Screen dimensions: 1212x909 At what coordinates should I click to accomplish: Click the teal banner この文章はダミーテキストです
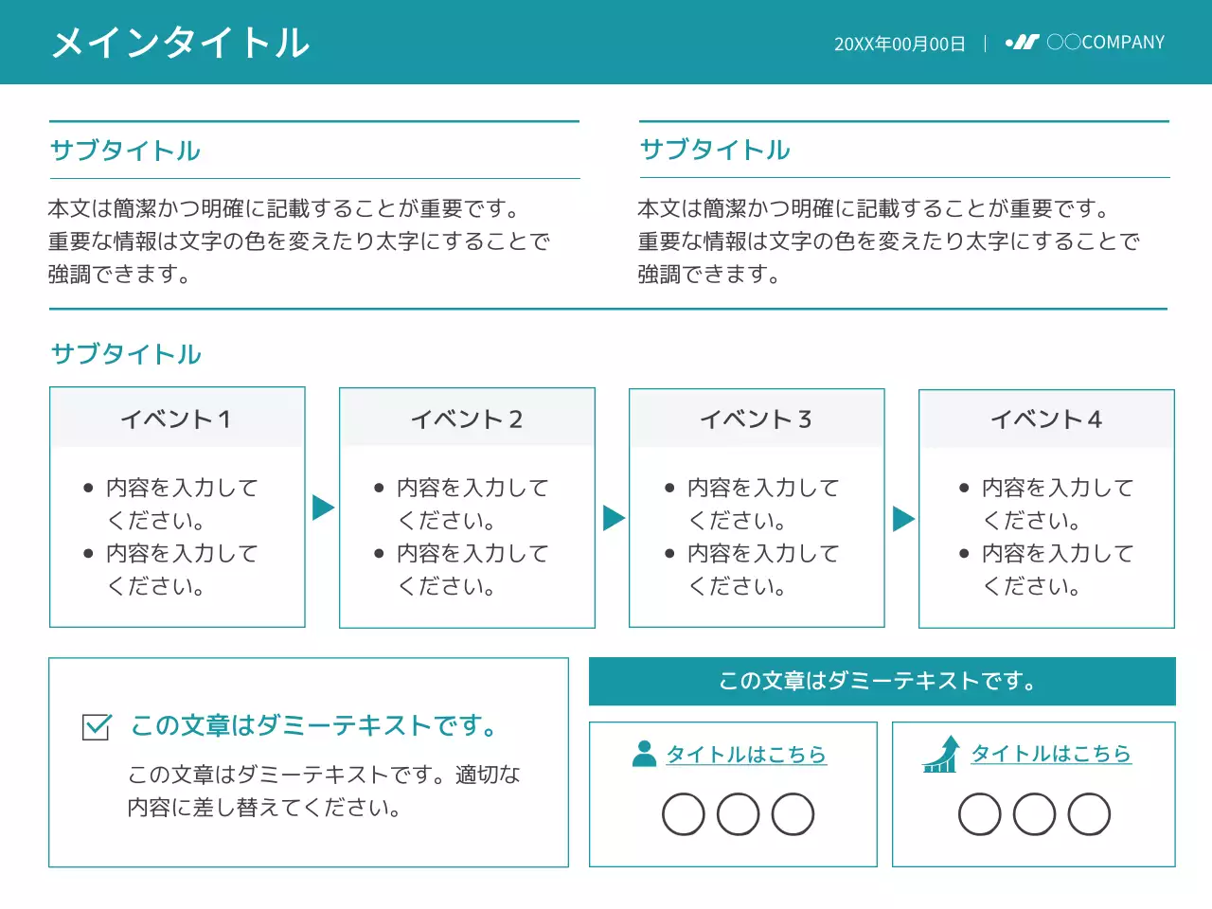[878, 680]
